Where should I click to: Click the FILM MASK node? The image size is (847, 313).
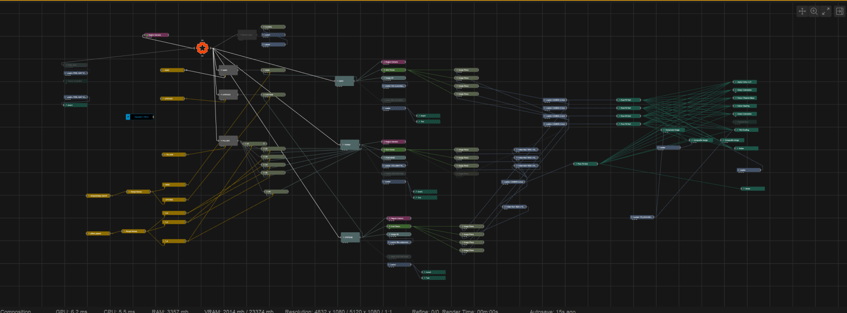point(393,158)
